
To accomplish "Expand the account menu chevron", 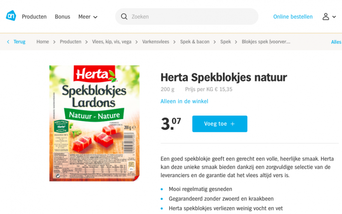I will coord(334,17).
